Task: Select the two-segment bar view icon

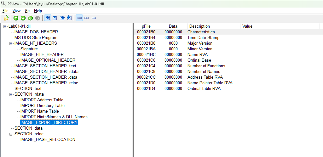Action: (x=87, y=18)
